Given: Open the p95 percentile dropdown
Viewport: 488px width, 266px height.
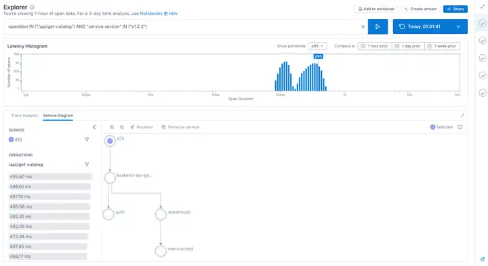Looking at the screenshot, I should [317, 46].
